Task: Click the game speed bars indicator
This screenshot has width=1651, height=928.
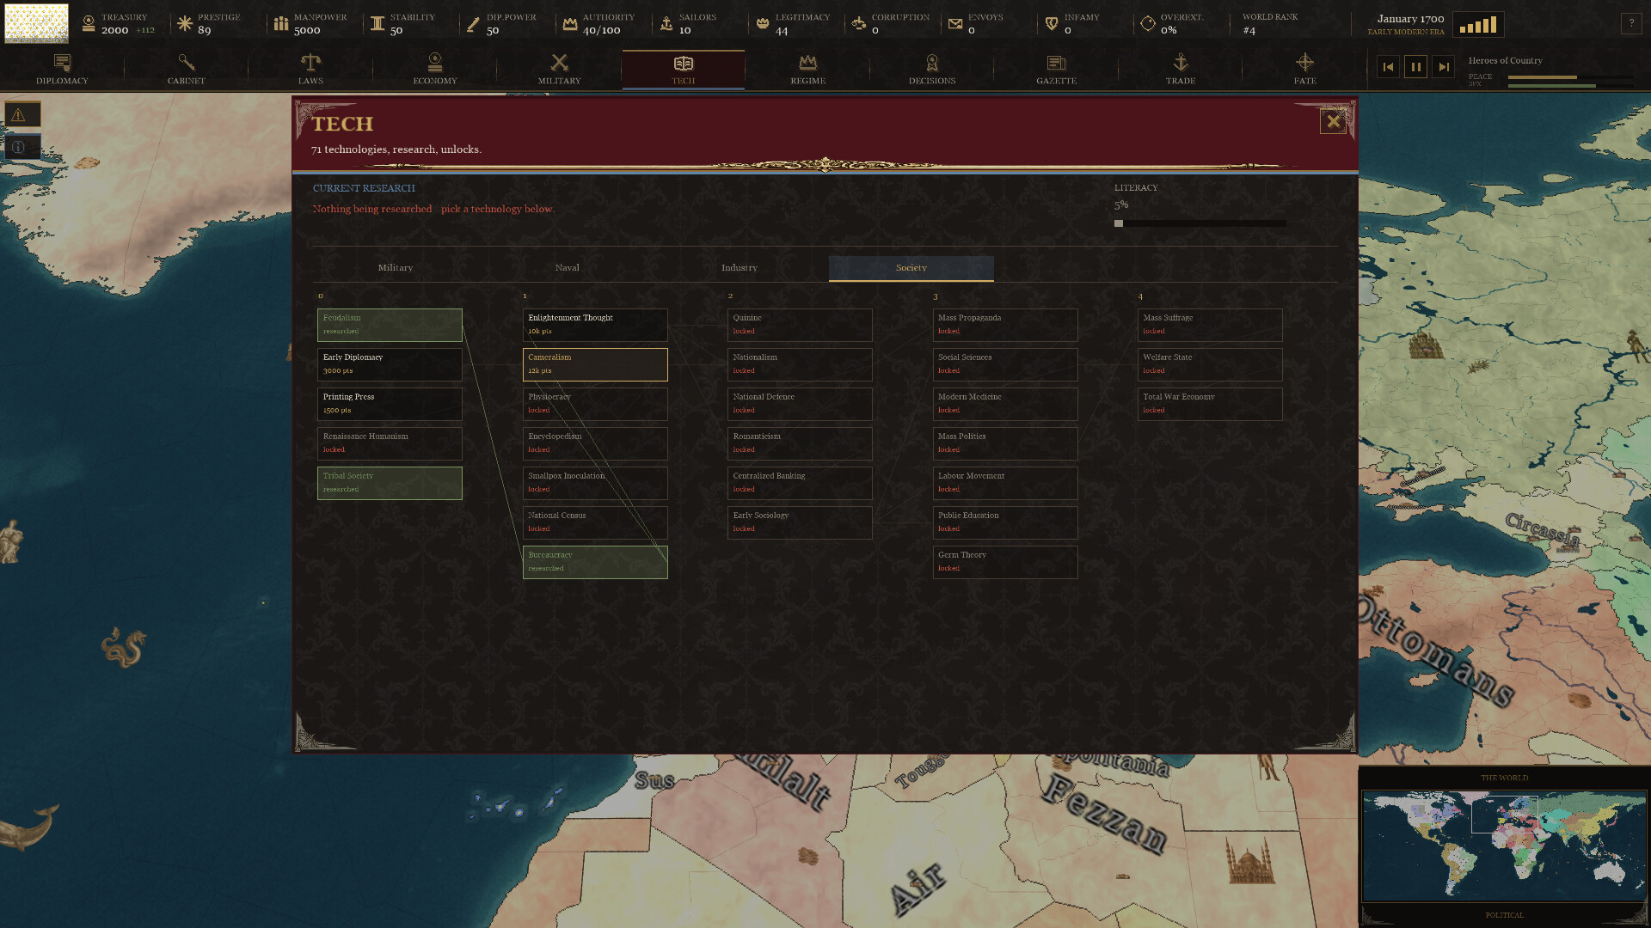Action: [x=1478, y=24]
